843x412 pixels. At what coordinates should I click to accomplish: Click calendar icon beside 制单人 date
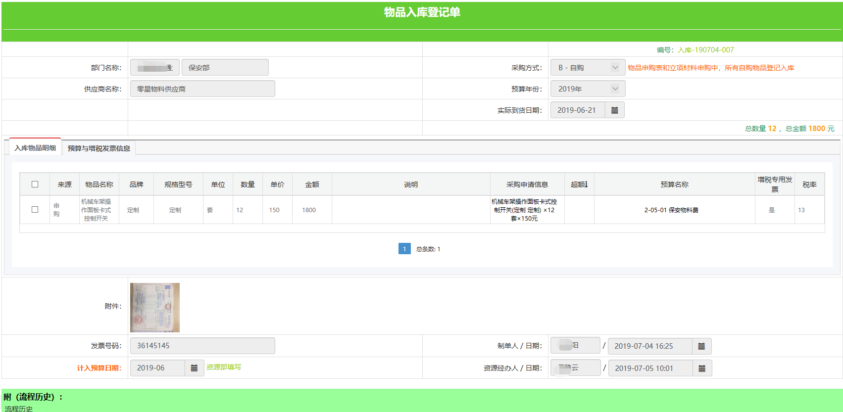(x=701, y=346)
